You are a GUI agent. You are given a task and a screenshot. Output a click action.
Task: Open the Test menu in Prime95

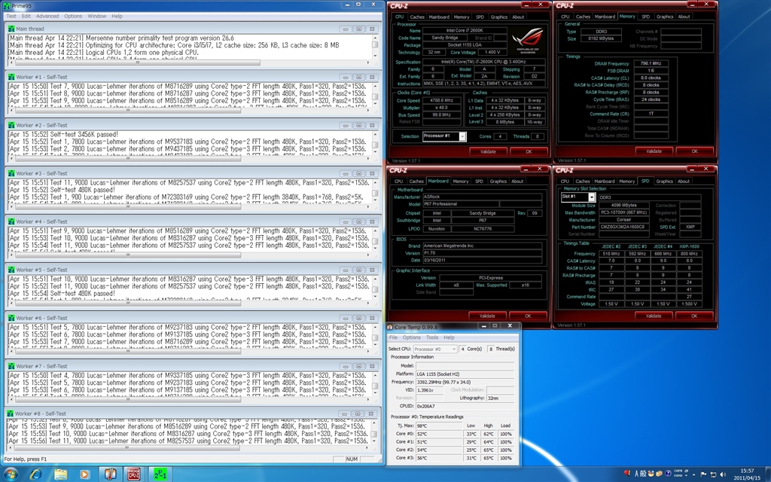[x=11, y=17]
